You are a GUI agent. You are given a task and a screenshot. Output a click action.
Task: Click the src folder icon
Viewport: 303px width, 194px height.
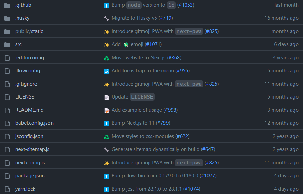coord(7,45)
